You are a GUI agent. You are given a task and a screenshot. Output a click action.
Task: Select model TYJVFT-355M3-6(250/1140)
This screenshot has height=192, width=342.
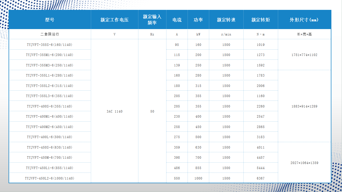coord(50,65)
